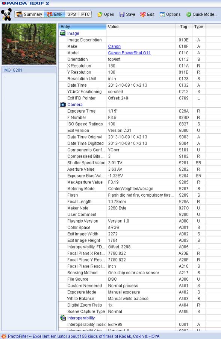
Task: Sort by the Tag column header
Action: 183,27
